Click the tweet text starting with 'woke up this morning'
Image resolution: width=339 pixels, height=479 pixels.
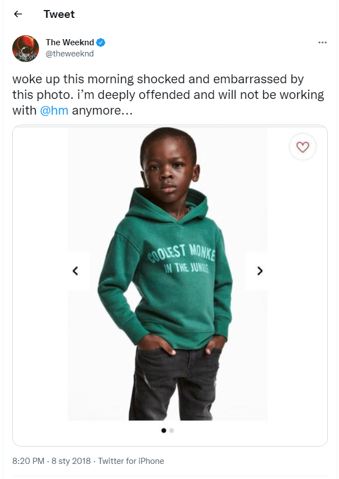click(x=168, y=94)
